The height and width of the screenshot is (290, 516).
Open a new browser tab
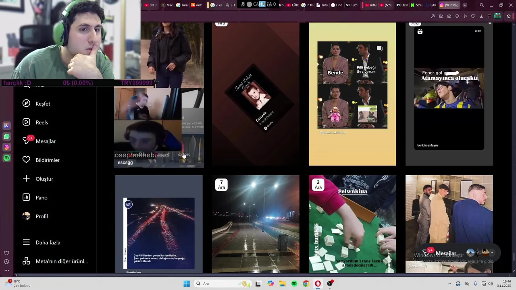tap(465, 5)
